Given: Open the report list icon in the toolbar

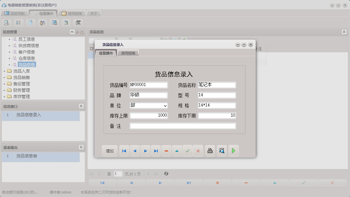Looking at the screenshot, I should click(x=18, y=22).
